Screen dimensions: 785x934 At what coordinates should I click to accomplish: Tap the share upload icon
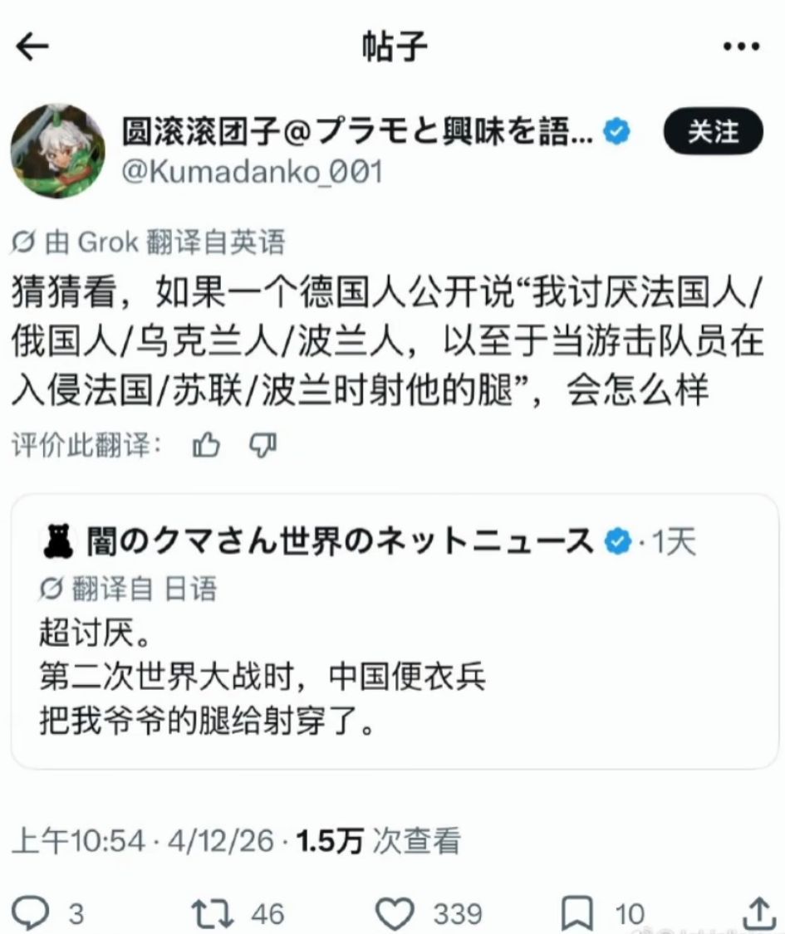758,912
